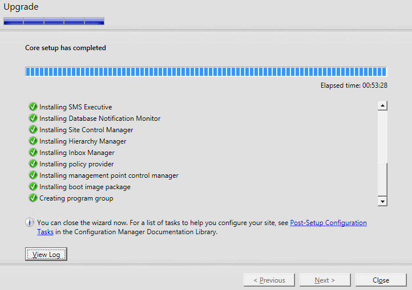Click status icon for Installing Hierarchy Manager
The image size is (412, 290).
[x=33, y=141]
